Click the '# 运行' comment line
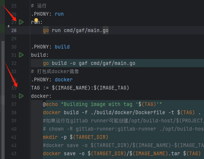Screen dimensions: 204x159 tap(39, 6)
